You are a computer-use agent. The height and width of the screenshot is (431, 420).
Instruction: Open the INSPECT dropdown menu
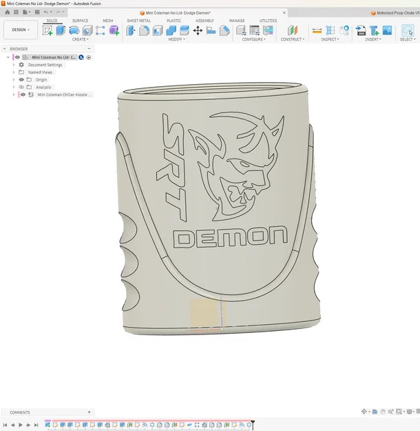tap(330, 39)
